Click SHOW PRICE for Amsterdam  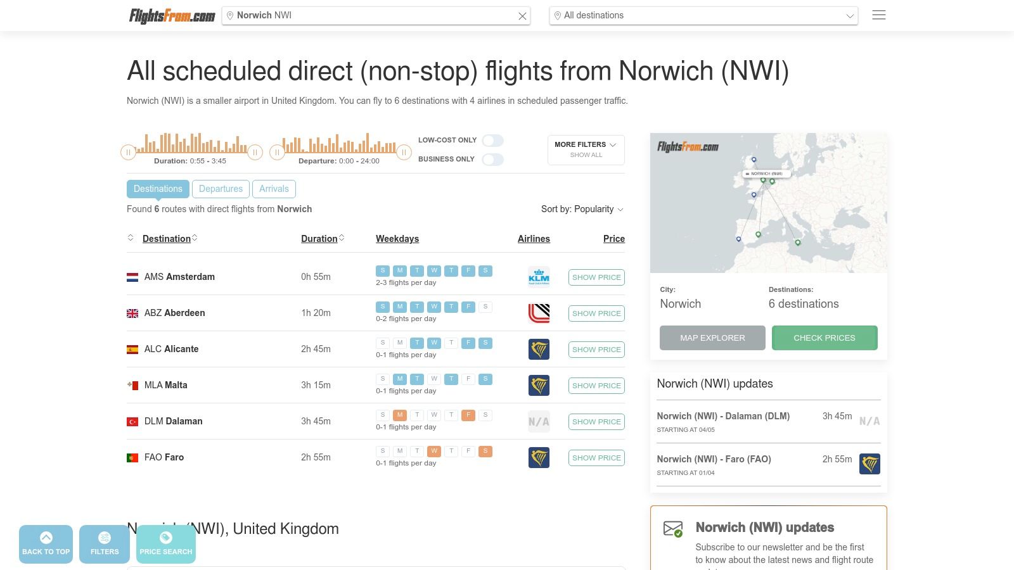tap(596, 277)
